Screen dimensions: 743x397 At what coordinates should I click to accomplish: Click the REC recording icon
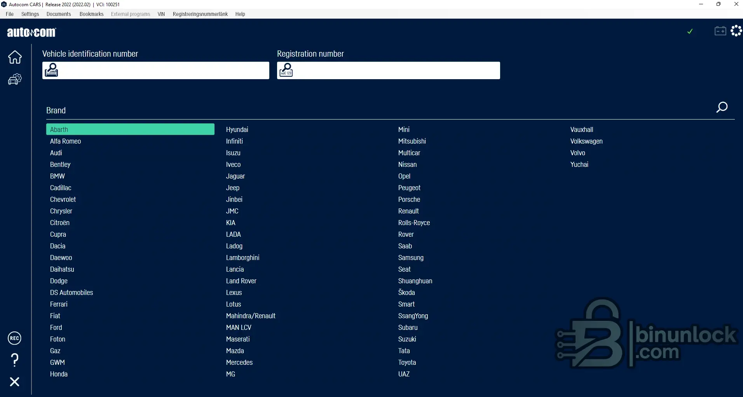pyautogui.click(x=15, y=338)
